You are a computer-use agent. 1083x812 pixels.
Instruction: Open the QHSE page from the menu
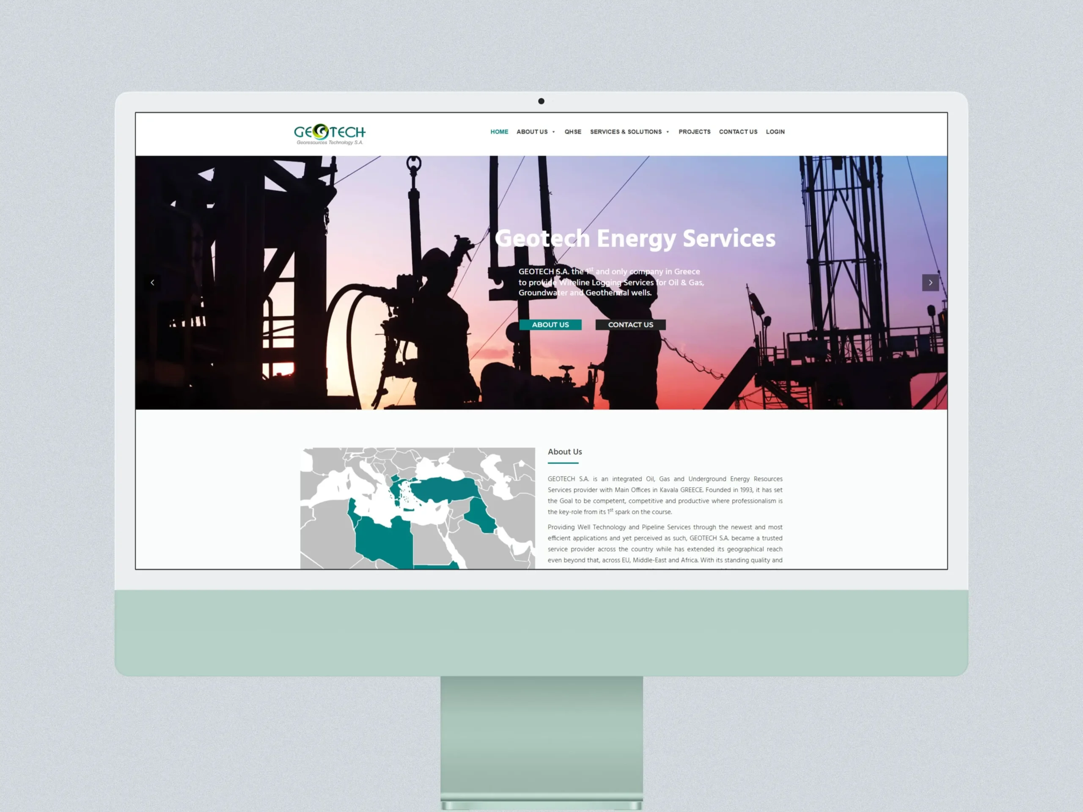coord(573,132)
